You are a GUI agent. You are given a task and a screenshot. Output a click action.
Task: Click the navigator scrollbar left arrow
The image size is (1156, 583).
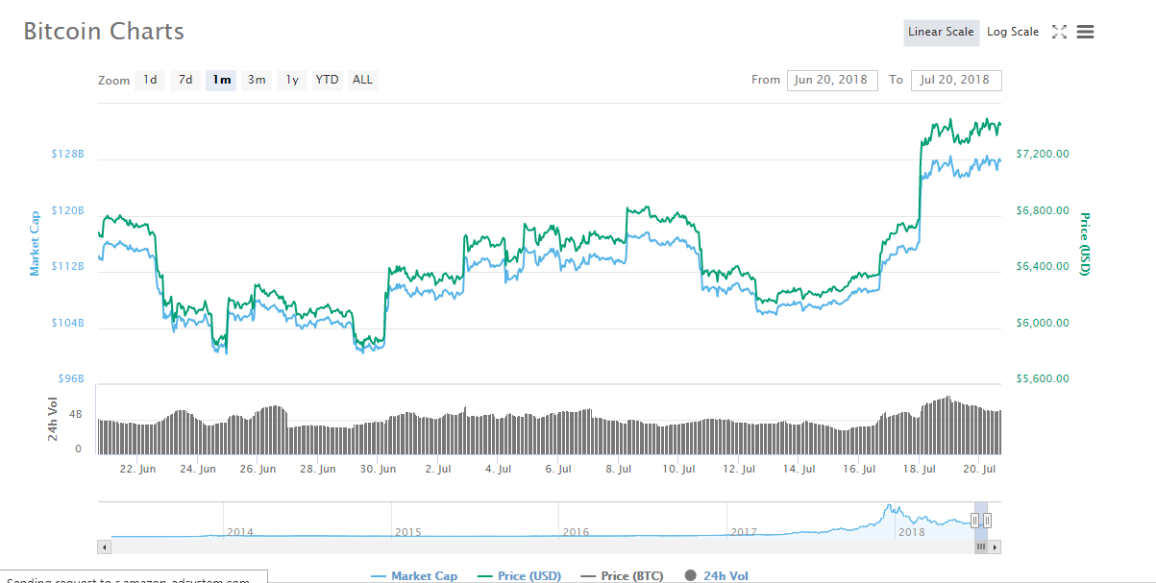(105, 547)
